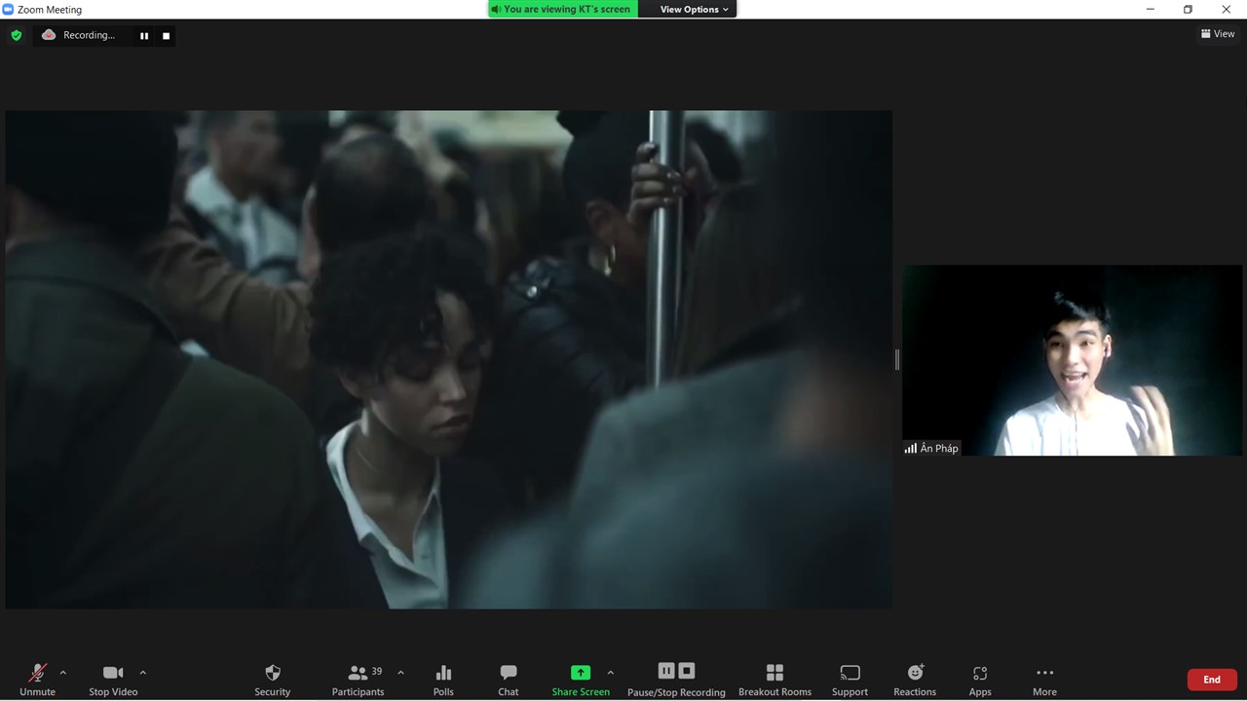Image resolution: width=1247 pixels, height=701 pixels.
Task: Minimize the Zoom Meeting window
Action: pyautogui.click(x=1151, y=10)
